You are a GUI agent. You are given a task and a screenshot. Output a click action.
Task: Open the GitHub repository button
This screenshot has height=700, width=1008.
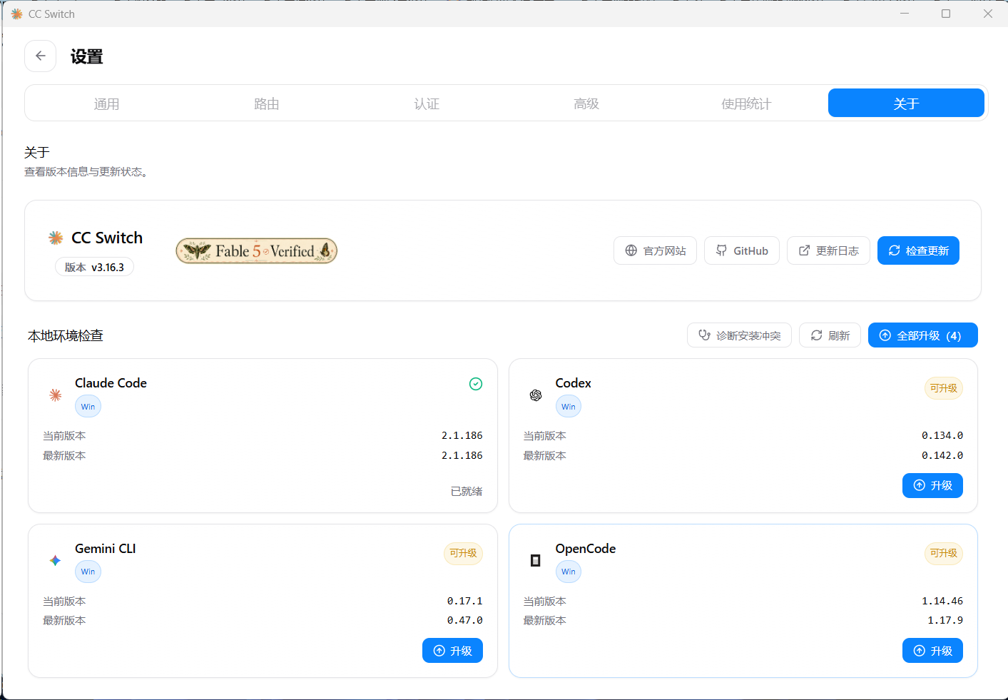tap(742, 250)
